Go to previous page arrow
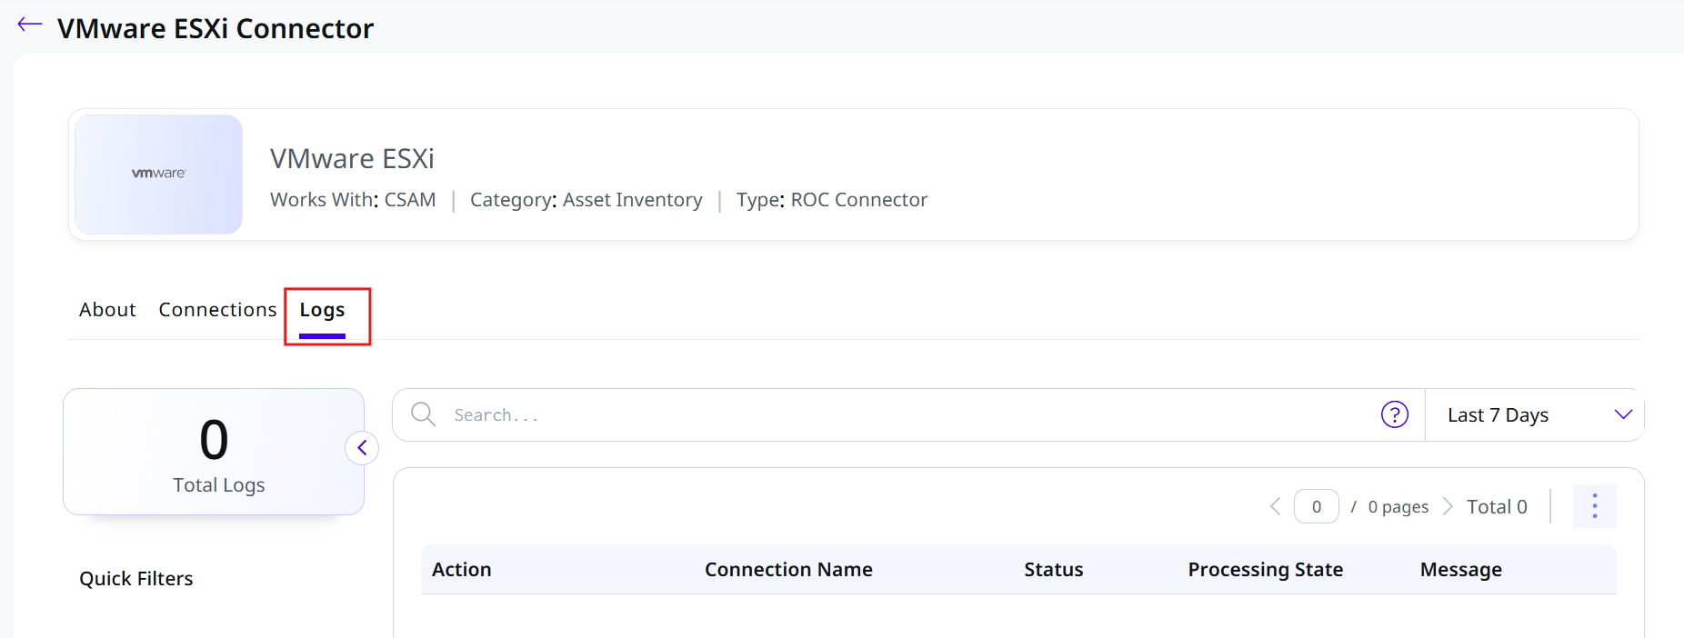 (1275, 506)
